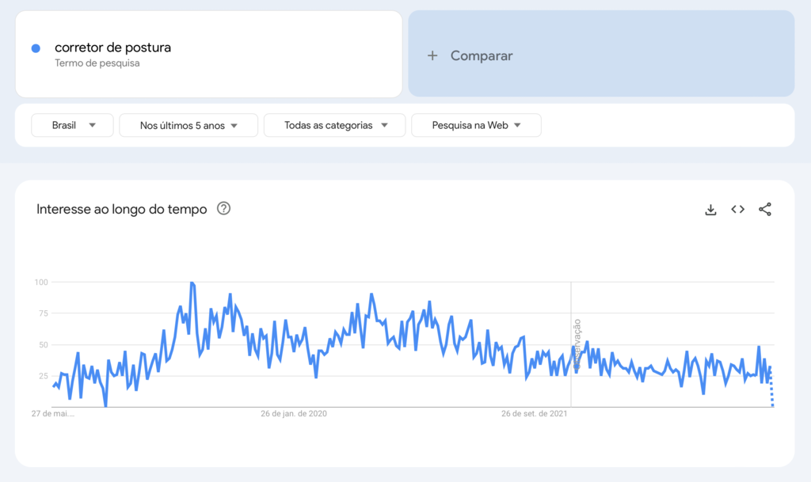The height and width of the screenshot is (482, 811).
Task: Download interest data as CSV file
Action: click(710, 209)
